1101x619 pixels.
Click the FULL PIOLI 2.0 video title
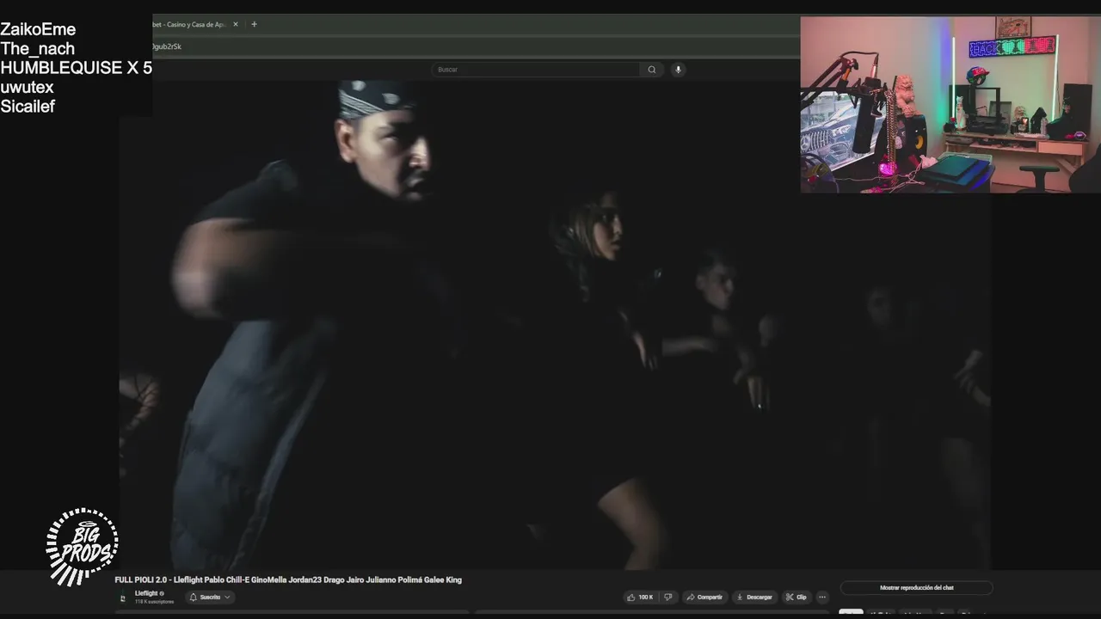point(288,579)
